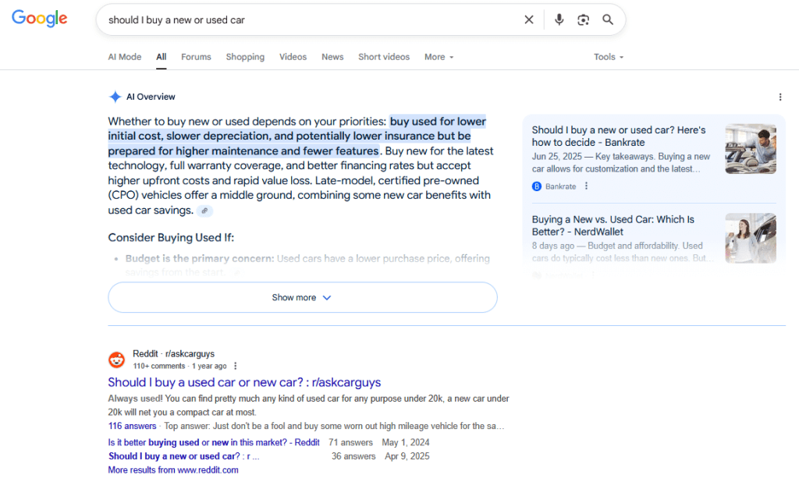The height and width of the screenshot is (482, 799).
Task: Open 'Should I buy a used car or new car?' result
Action: tap(244, 383)
